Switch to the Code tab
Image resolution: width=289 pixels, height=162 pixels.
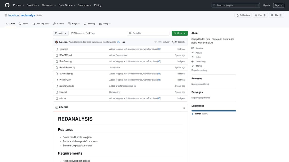pos(11,23)
